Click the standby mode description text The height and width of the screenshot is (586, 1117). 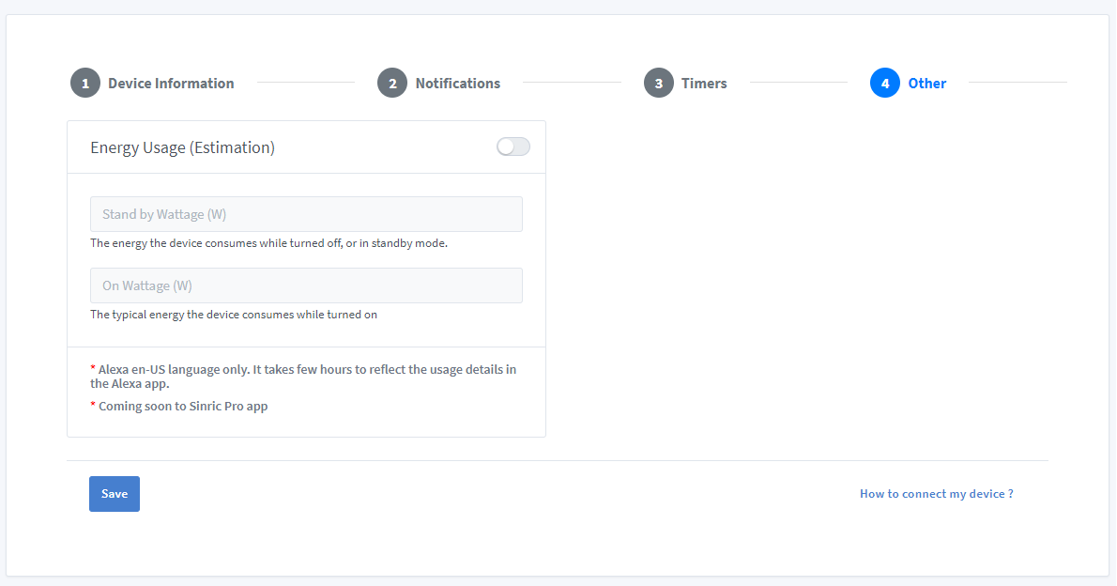click(x=268, y=243)
